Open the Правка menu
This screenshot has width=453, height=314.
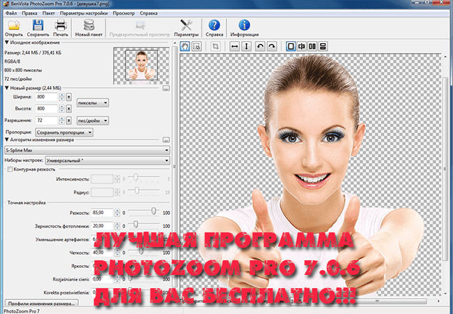[x=29, y=13]
